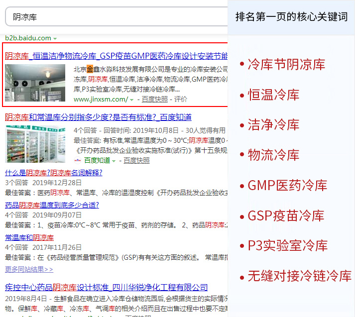Open 疾控中心药品阴凉库设计标准 result title
The width and height of the screenshot is (355, 317).
point(106,287)
